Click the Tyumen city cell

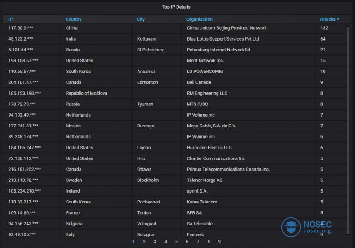(145, 104)
